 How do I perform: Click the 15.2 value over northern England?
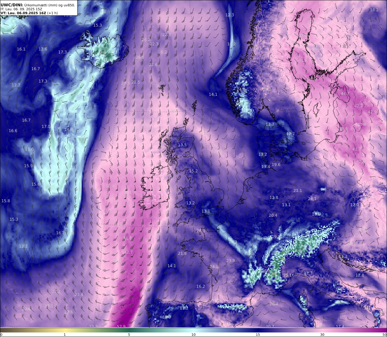click(193, 171)
